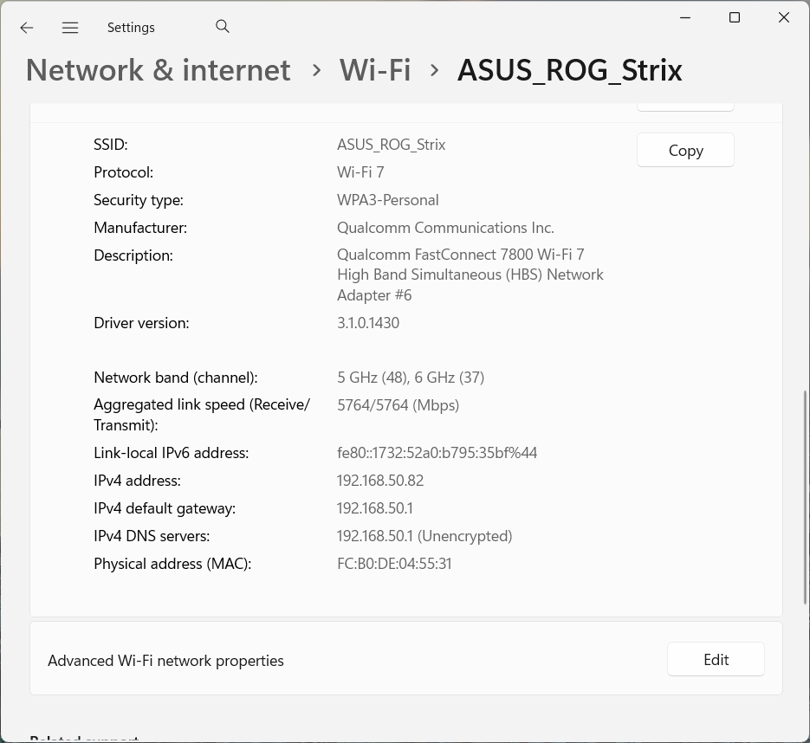Click the IPv4 address value 192.168.50.82
This screenshot has height=743, width=810.
[x=380, y=481]
